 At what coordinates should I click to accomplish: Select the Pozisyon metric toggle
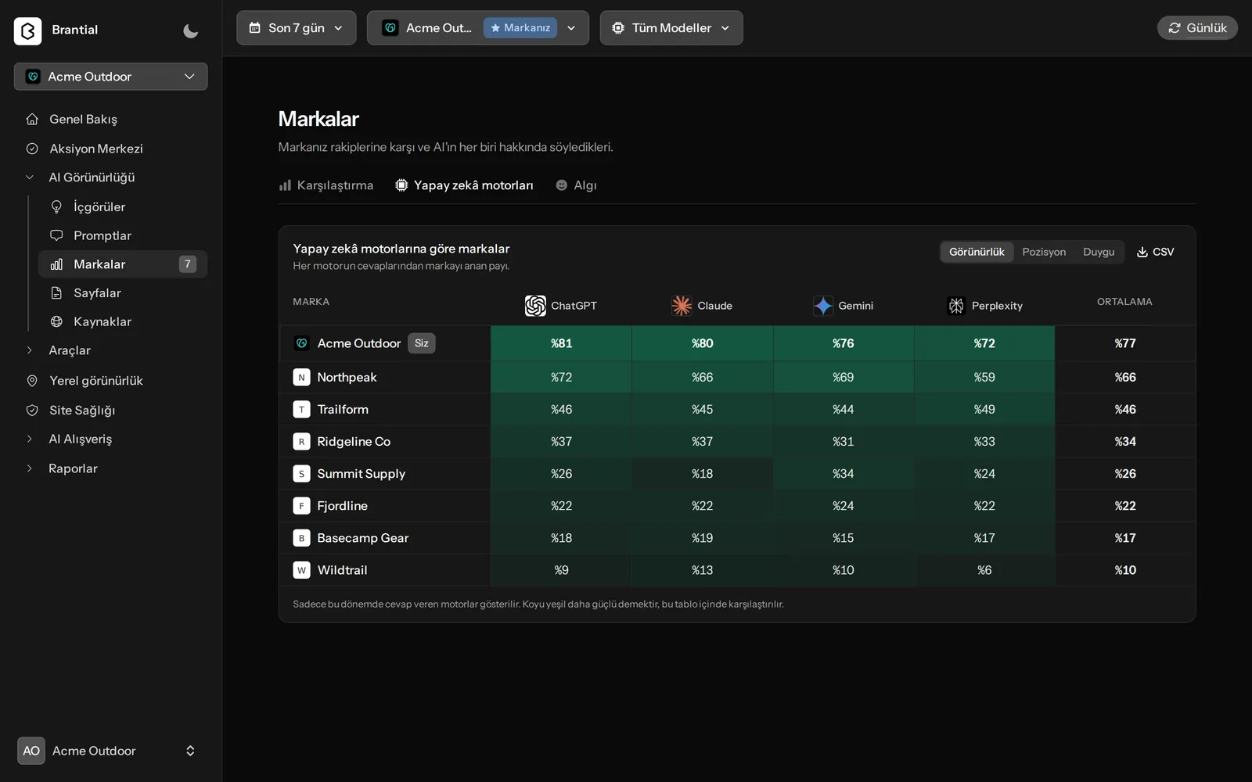[x=1044, y=252]
